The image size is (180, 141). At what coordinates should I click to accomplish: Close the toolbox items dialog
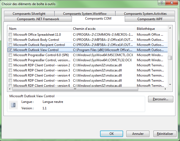(172, 3)
